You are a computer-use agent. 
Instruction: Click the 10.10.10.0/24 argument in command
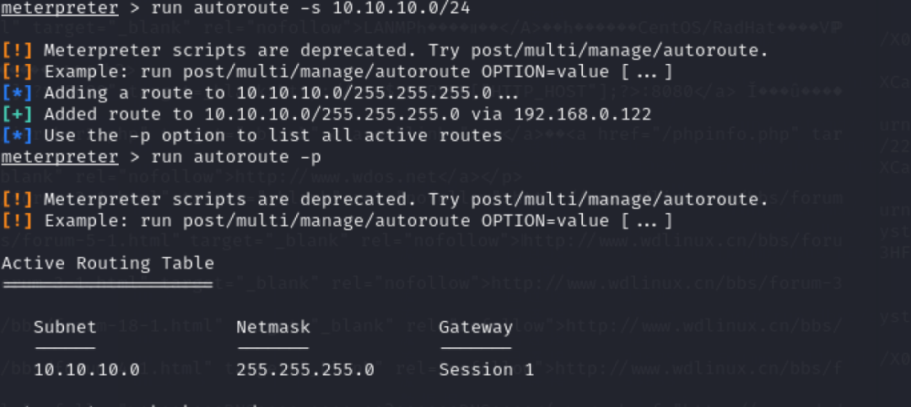click(402, 8)
